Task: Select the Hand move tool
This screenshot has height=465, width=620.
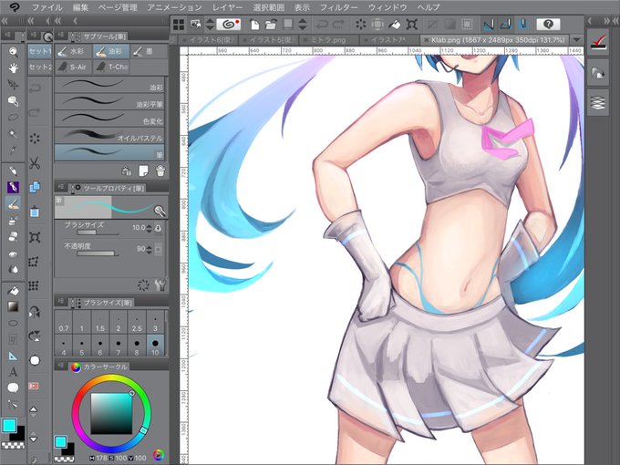Action: pos(13,68)
